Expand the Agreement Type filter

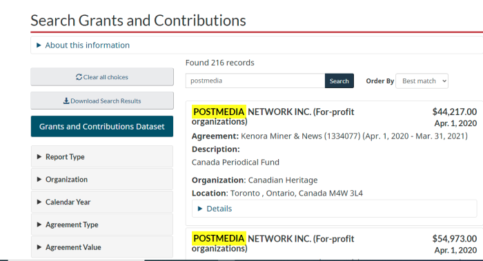tap(102, 225)
